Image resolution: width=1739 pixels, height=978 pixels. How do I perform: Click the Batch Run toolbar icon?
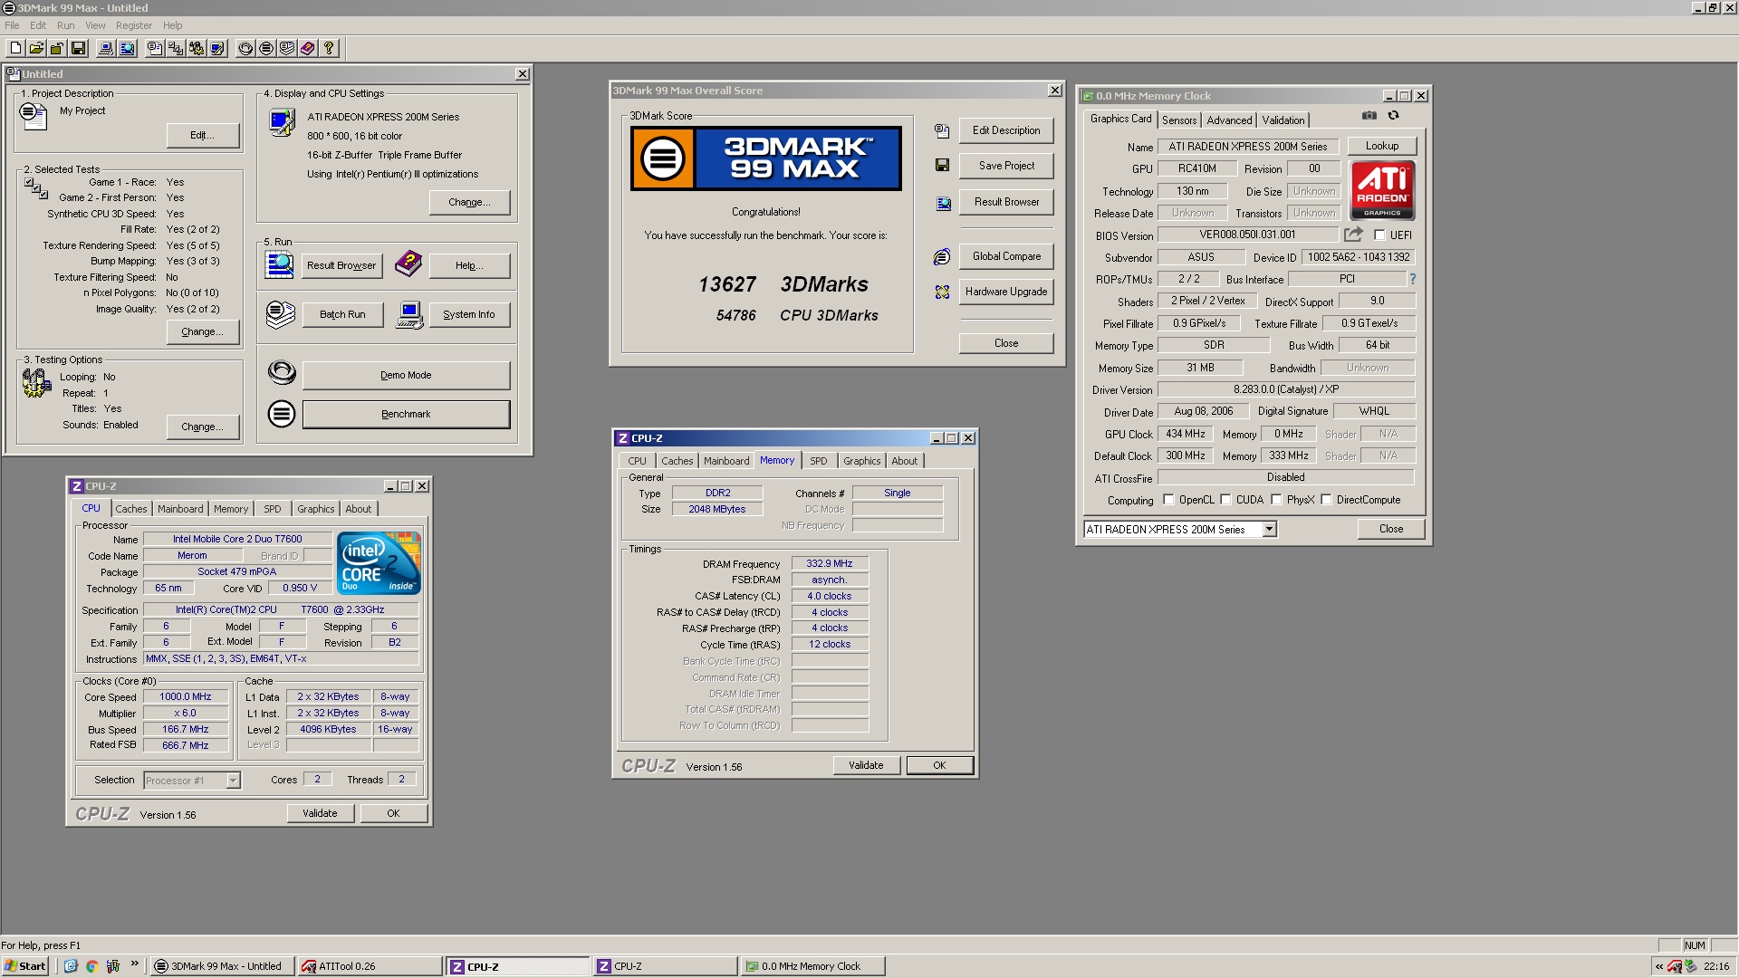(287, 49)
